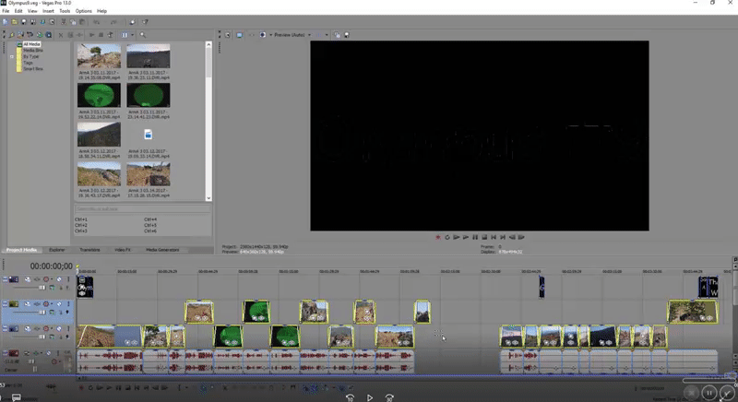Open the Options menu

83,11
